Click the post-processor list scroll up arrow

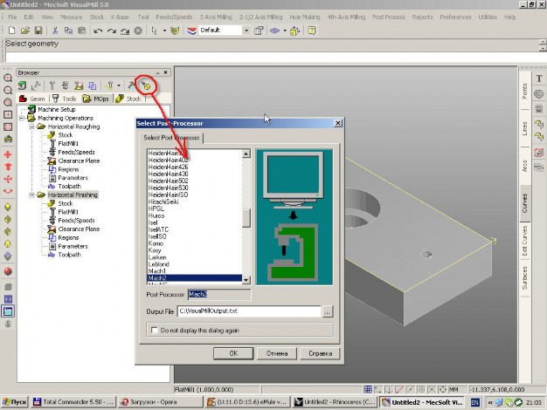click(246, 154)
